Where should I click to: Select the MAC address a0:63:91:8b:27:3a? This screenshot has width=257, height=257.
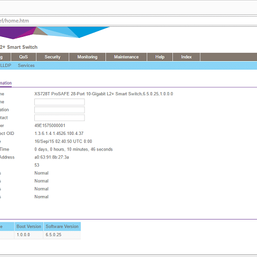(51, 157)
